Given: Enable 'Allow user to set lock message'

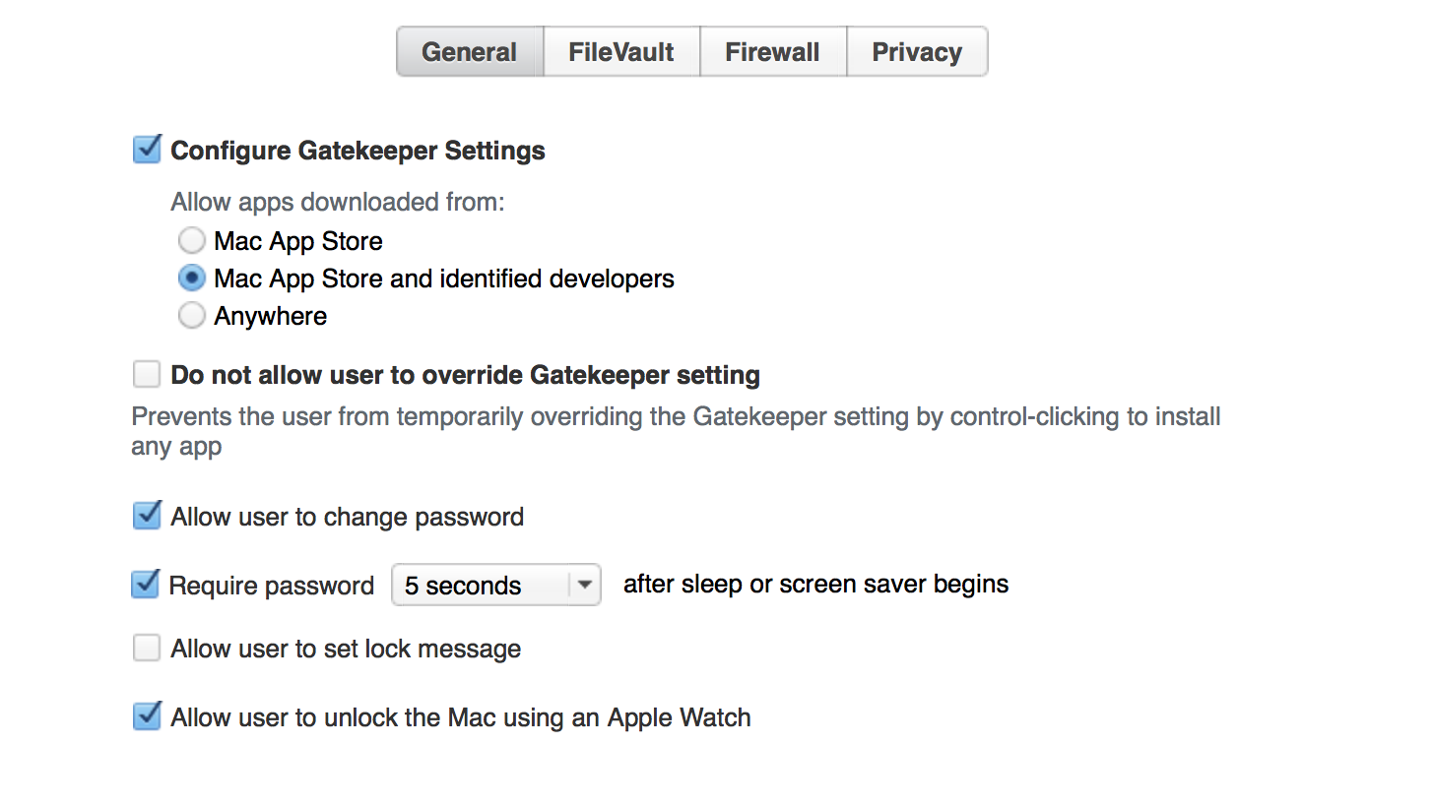Looking at the screenshot, I should [x=147, y=649].
